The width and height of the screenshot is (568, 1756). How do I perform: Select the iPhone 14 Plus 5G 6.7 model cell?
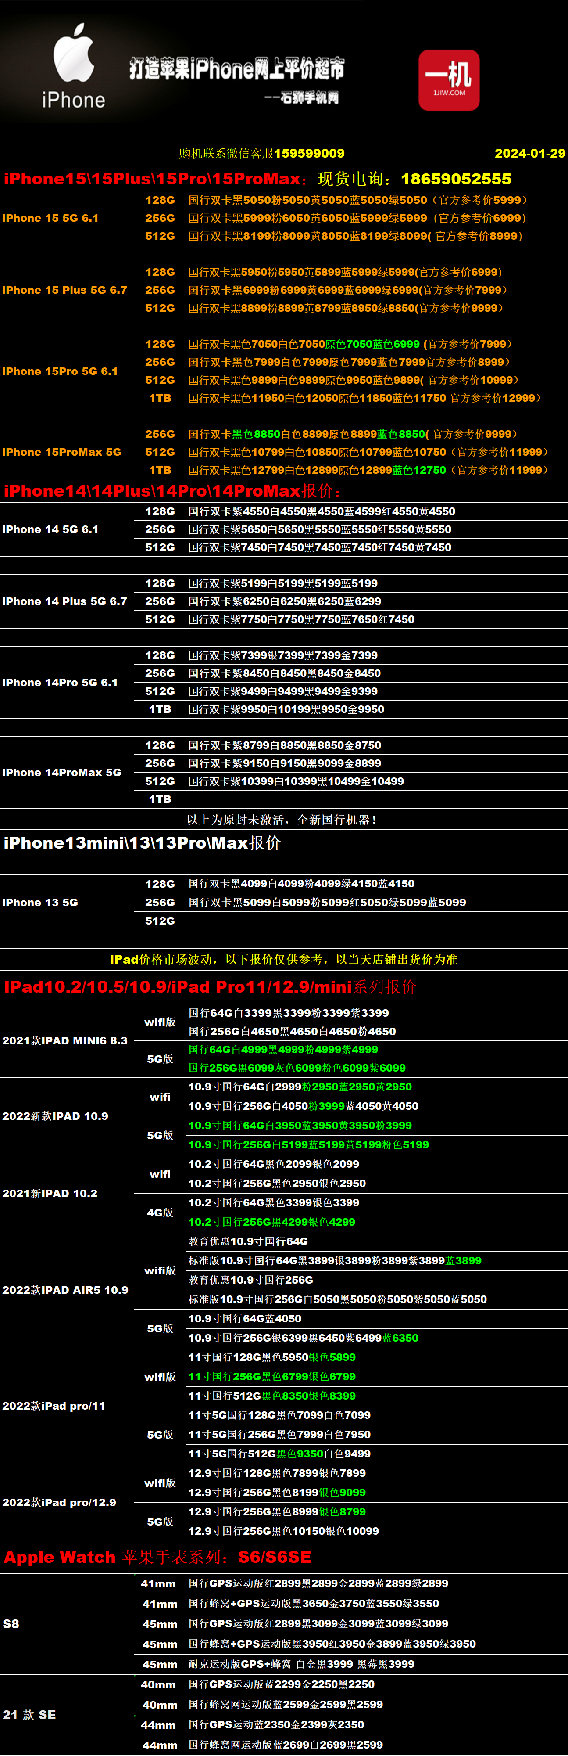68,601
